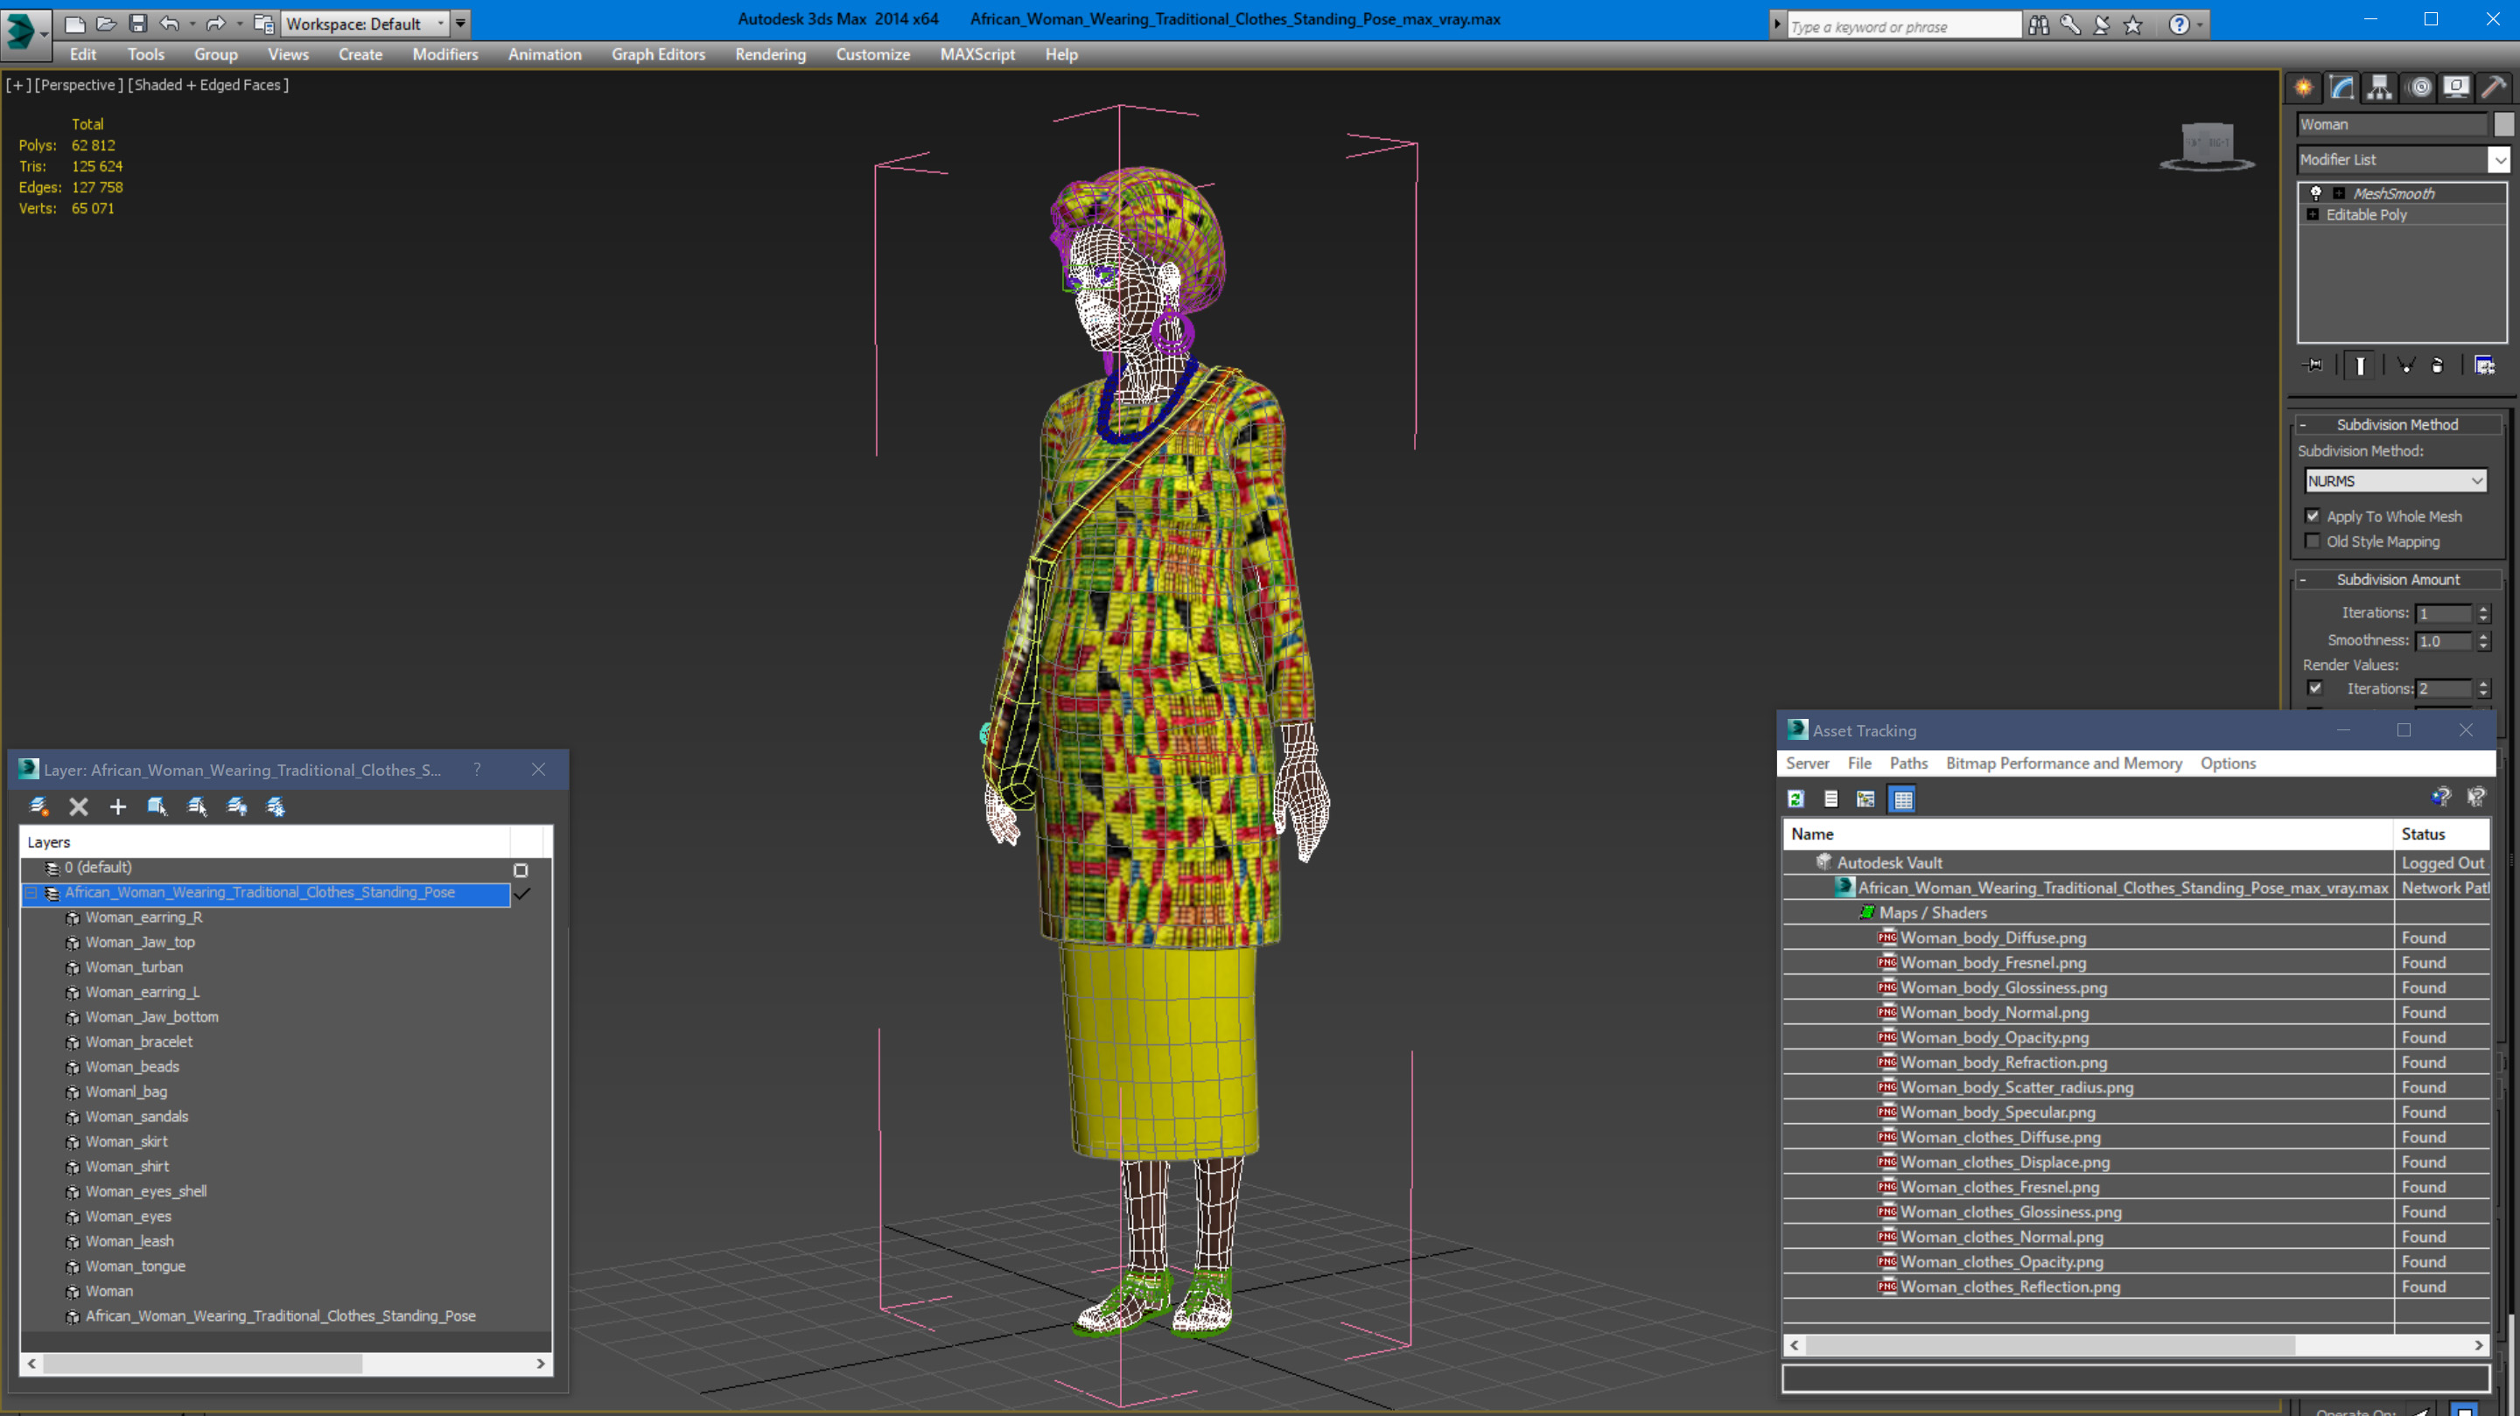Click Layer dialog horizontal scrollbar thumb
The width and height of the screenshot is (2520, 1416).
(x=202, y=1364)
